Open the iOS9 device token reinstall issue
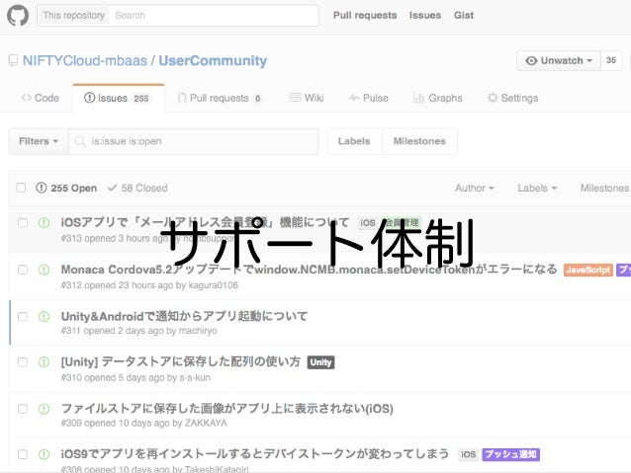 tap(255, 454)
